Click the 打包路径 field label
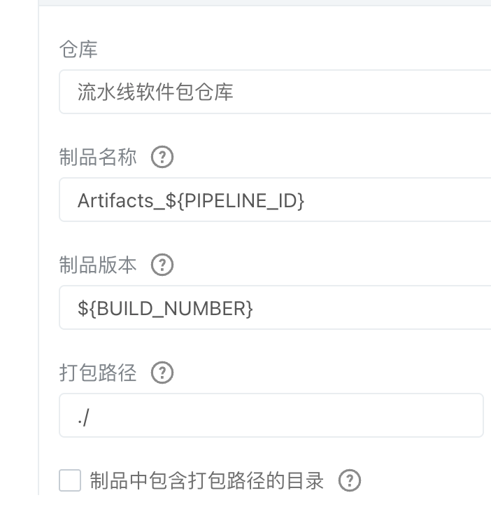Viewport: 491px width, 521px height. pos(98,373)
